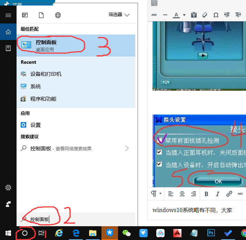Clear formatting with the eraser icon
This screenshot has width=246, height=240.
tap(205, 15)
